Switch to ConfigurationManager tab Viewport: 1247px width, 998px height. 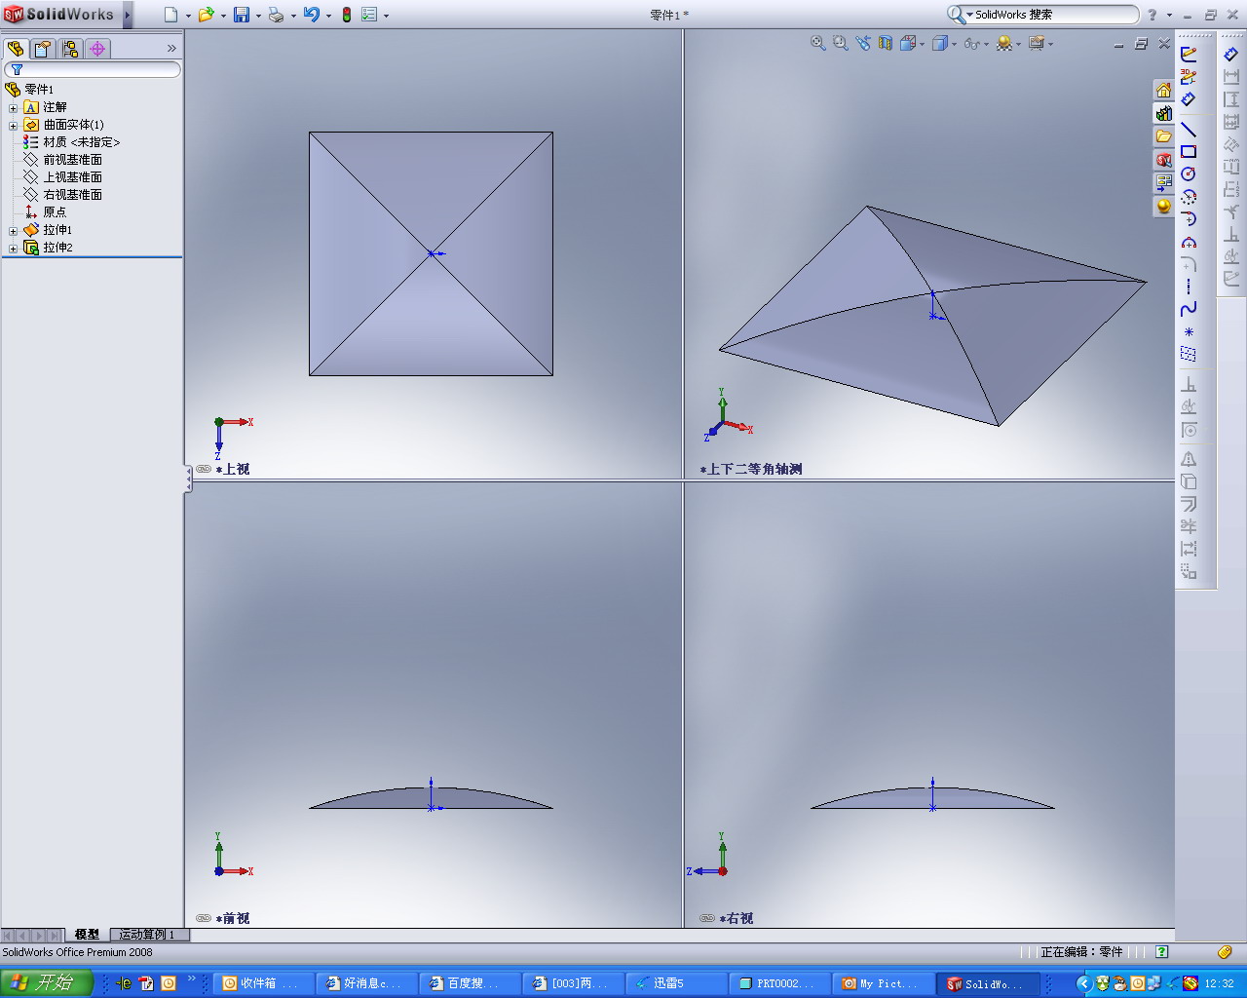click(x=70, y=49)
